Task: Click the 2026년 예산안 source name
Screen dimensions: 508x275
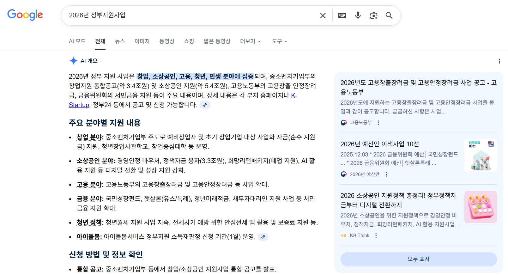Action: [x=365, y=174]
